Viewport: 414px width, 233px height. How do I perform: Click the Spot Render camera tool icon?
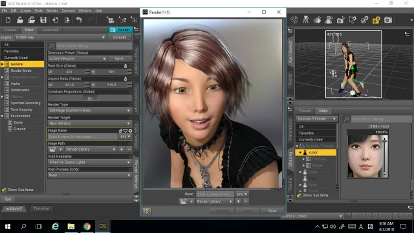pos(341,20)
